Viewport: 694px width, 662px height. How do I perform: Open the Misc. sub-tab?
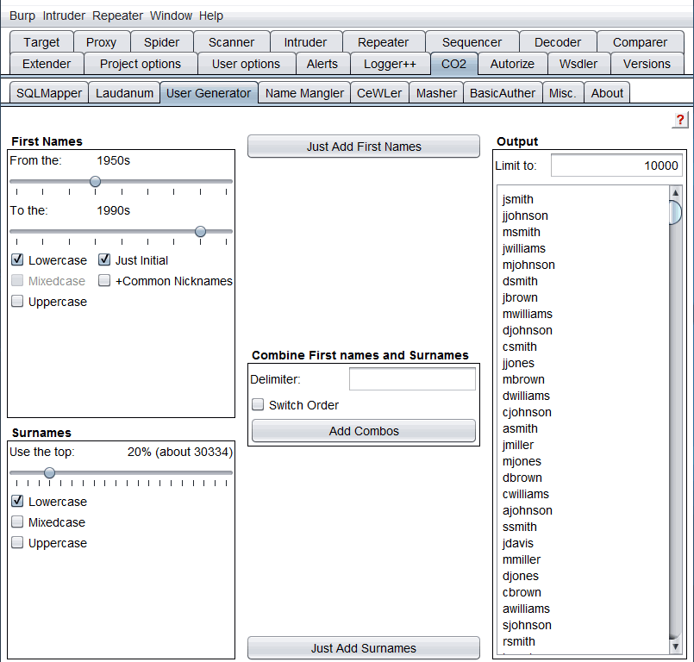[563, 93]
